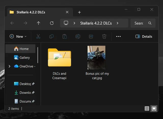Screen dimensions: 163x119
Task: Select the Stellaris 4.2.2 DLCs tab
Action: coord(40,12)
